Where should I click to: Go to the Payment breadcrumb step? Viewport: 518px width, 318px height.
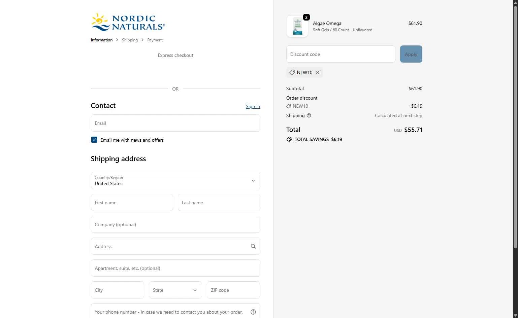point(155,40)
